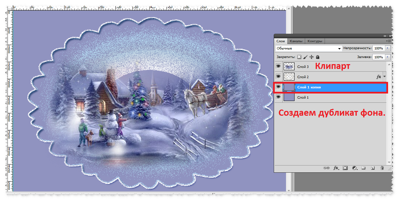Create new adjustment layer half-circle icon

pos(355,168)
